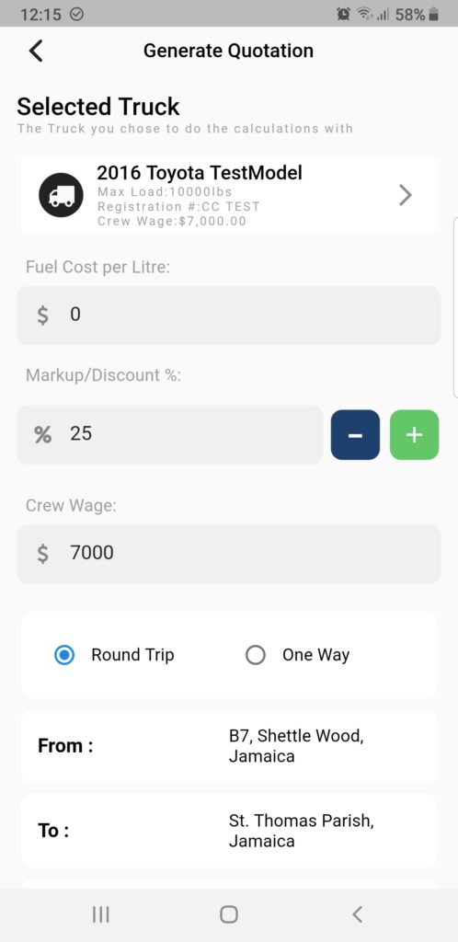Tap the Wi-Fi icon in status bar
458x942 pixels.
pyautogui.click(x=362, y=14)
